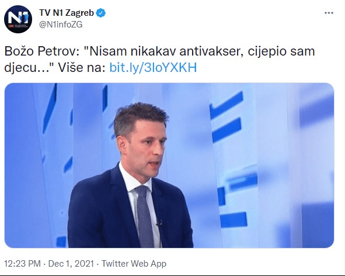Click the Twitter Web App source label

coord(134,264)
